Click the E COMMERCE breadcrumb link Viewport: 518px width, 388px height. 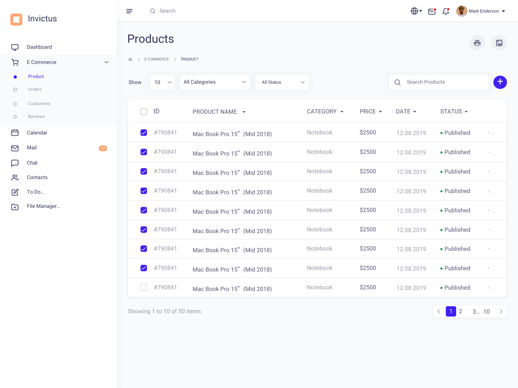click(157, 59)
